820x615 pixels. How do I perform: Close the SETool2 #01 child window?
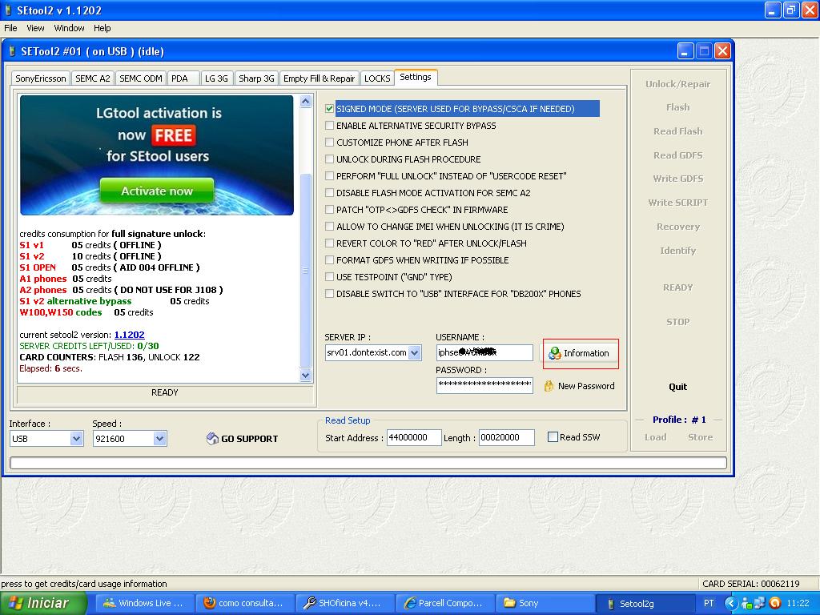[723, 51]
